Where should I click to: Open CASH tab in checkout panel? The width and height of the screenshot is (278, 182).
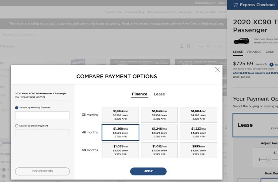(270, 52)
